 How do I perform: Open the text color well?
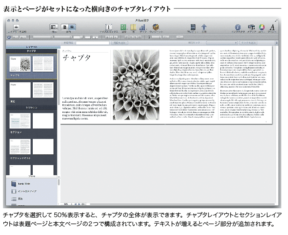coord(88,37)
